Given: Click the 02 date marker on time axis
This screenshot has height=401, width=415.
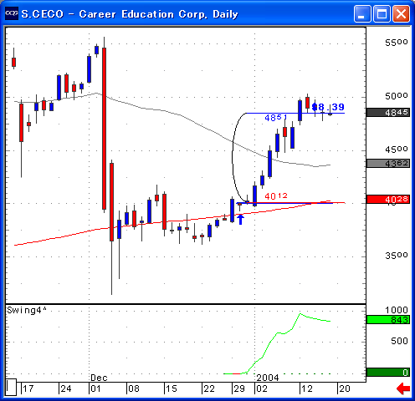Looking at the screenshot, I should click(262, 388).
